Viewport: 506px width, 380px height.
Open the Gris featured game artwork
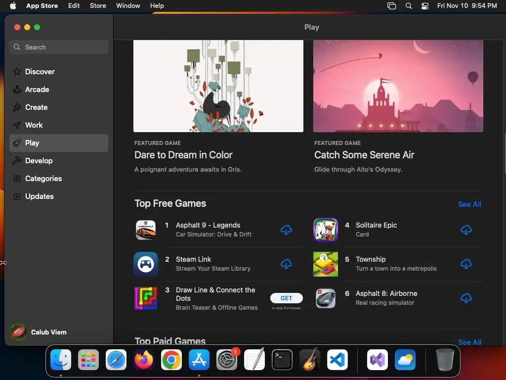(x=218, y=86)
